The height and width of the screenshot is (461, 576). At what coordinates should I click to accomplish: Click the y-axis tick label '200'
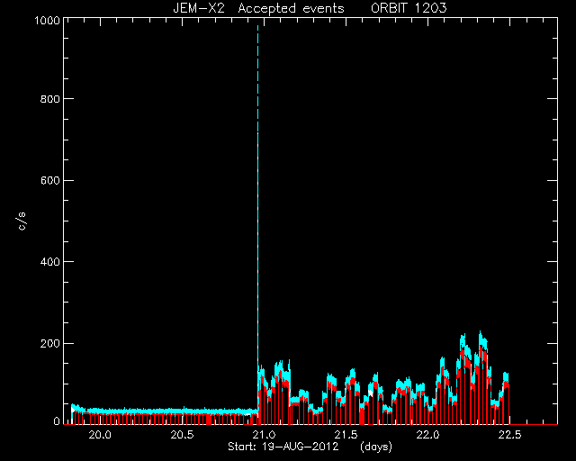coord(49,344)
